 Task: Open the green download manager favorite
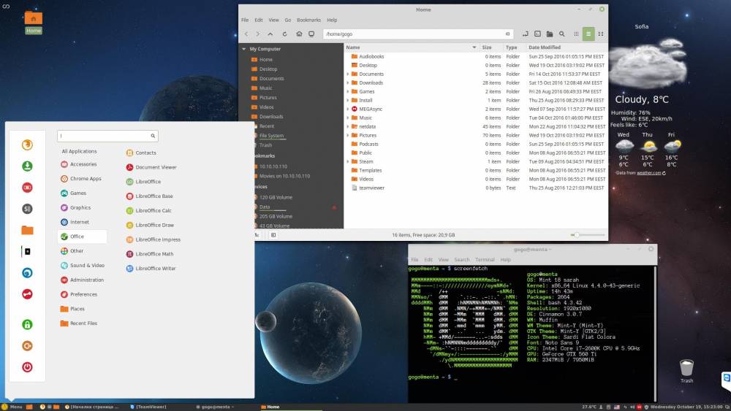pos(27,166)
